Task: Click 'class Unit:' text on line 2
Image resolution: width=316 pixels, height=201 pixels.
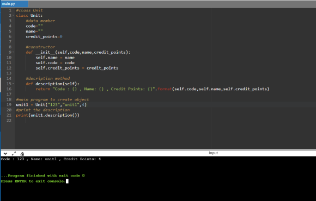Action: [29, 15]
